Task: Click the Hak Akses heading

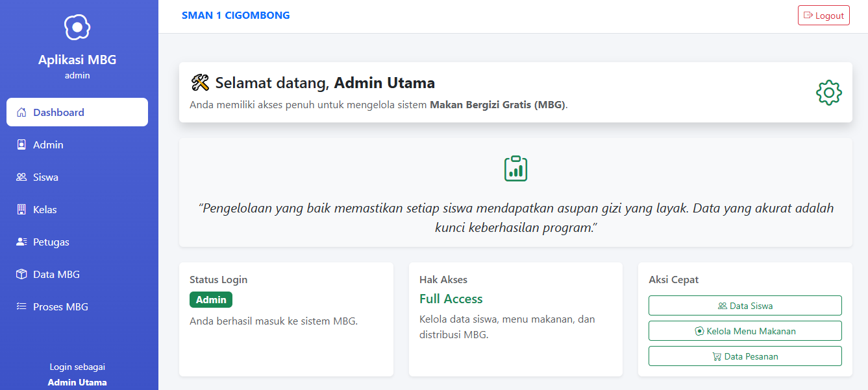Action: (x=443, y=280)
